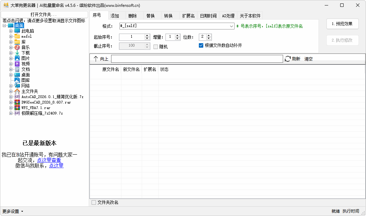The image size is (366, 216).
Task: Switch to the 扩展名 tab
Action: click(188, 15)
